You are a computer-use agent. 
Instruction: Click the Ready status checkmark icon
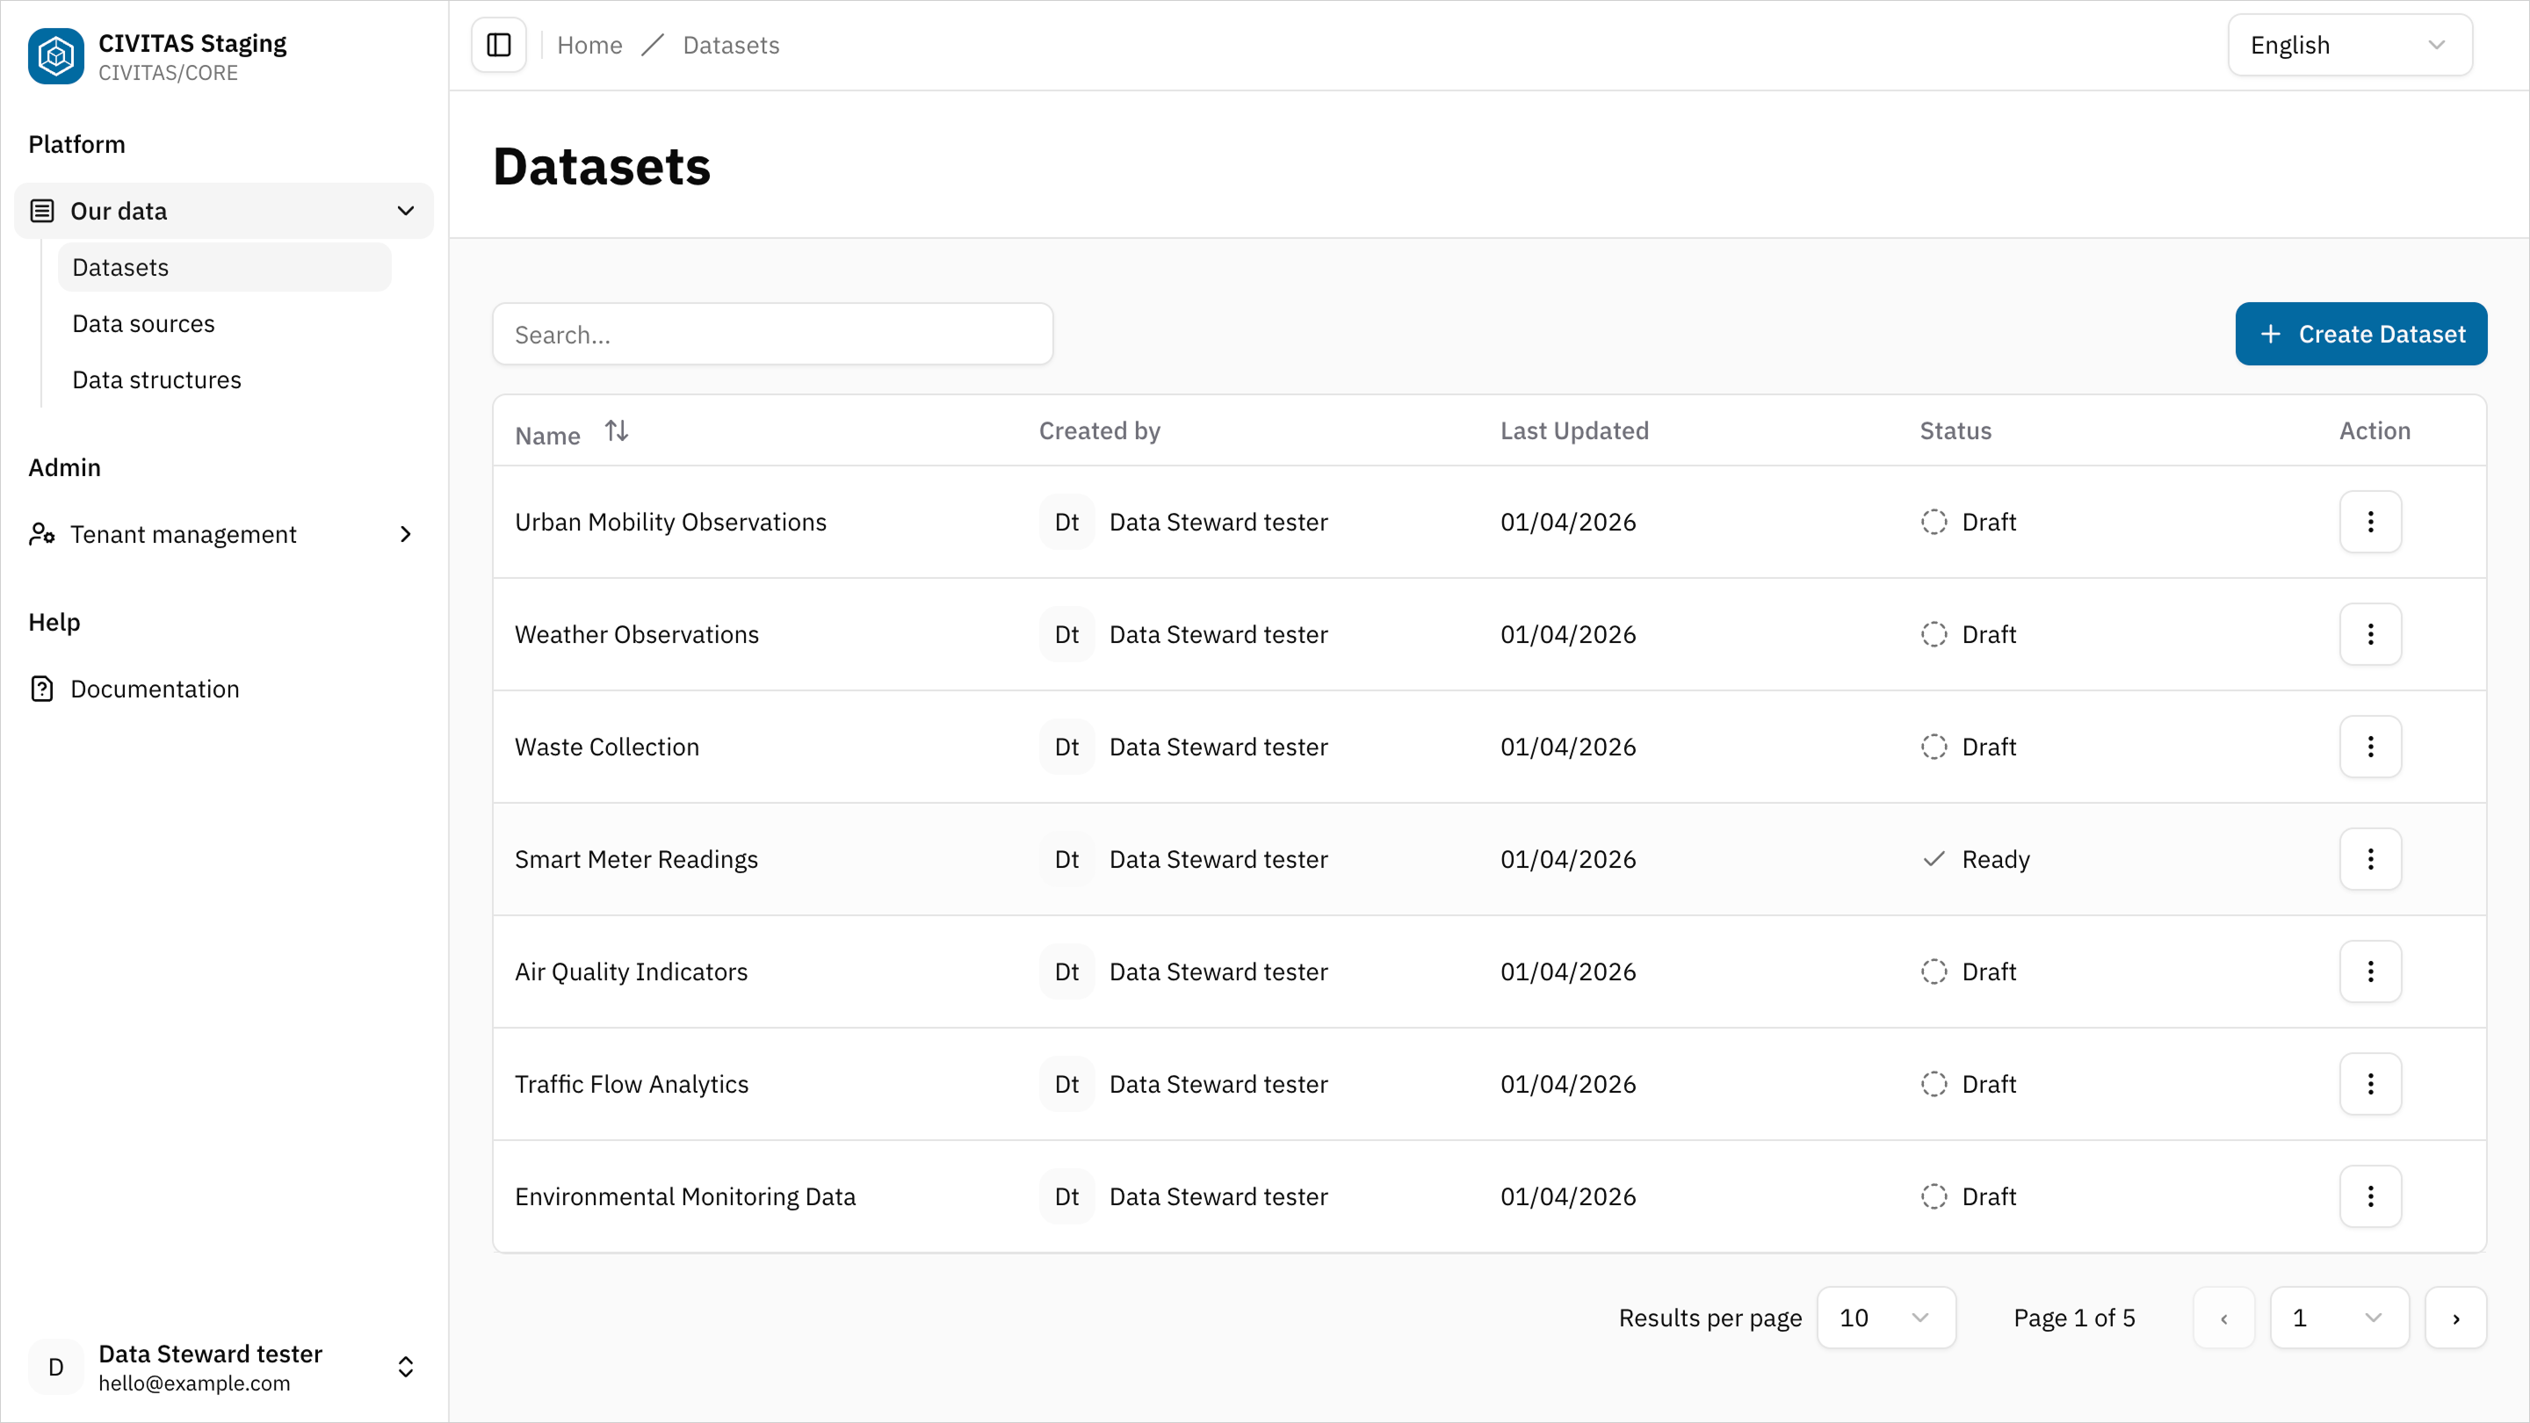coord(1933,858)
